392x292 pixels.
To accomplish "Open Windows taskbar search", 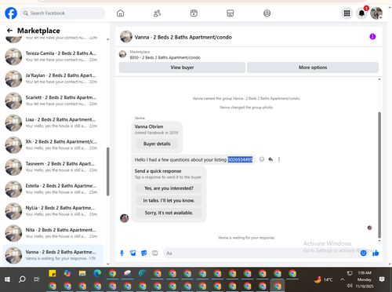I will coord(22,279).
